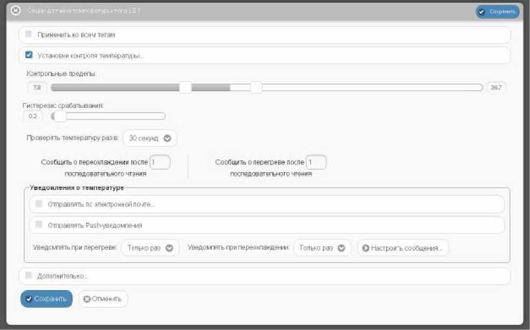This screenshot has height=330, width=530.
Task: Open the '30 секунд' check interval dropdown
Action: click(x=150, y=138)
